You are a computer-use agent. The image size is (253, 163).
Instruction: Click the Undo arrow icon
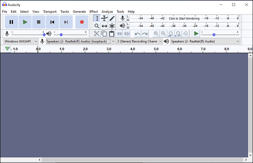point(137,34)
